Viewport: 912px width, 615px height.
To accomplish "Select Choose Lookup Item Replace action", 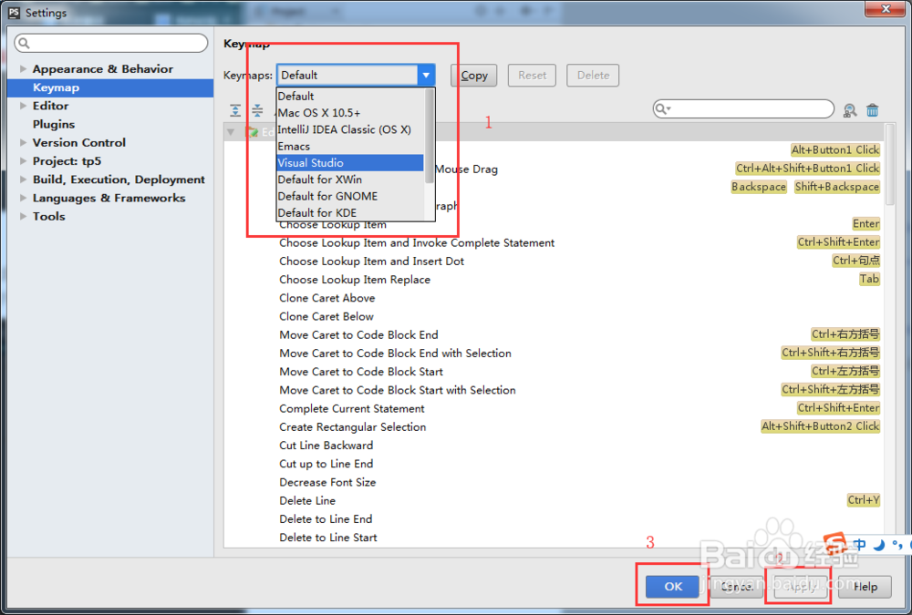I will (x=355, y=280).
